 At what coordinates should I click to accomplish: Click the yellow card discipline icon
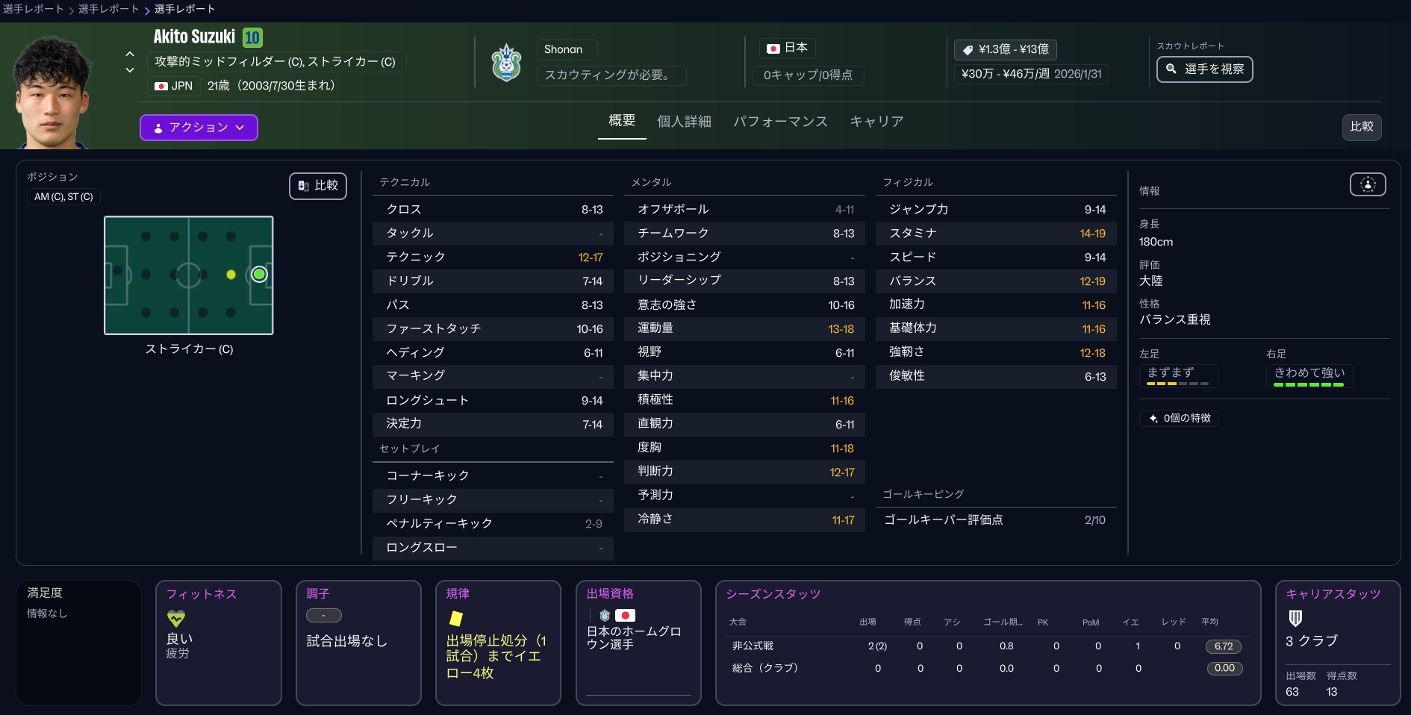tap(455, 618)
